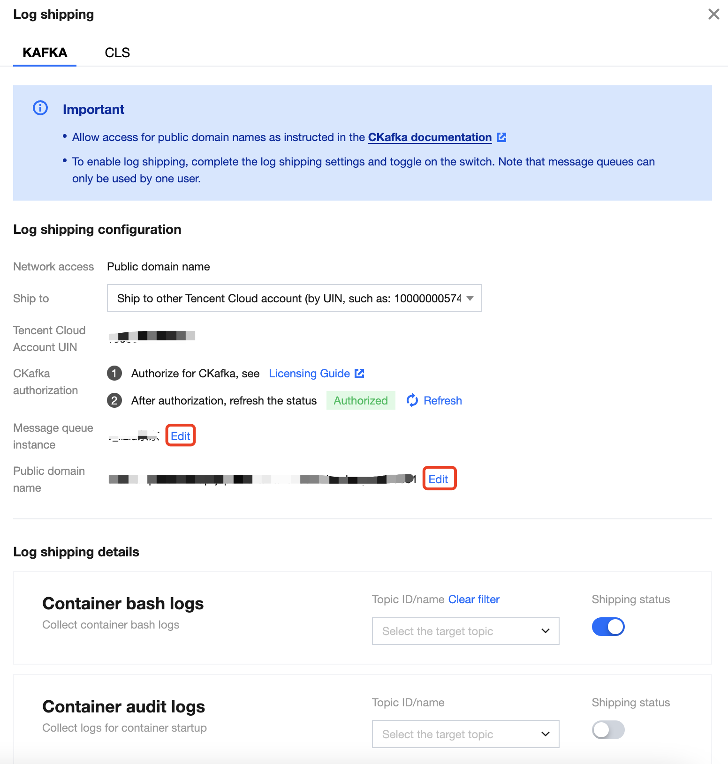Edit the Message queue instance
Screen dimensions: 728x764
tap(181, 436)
